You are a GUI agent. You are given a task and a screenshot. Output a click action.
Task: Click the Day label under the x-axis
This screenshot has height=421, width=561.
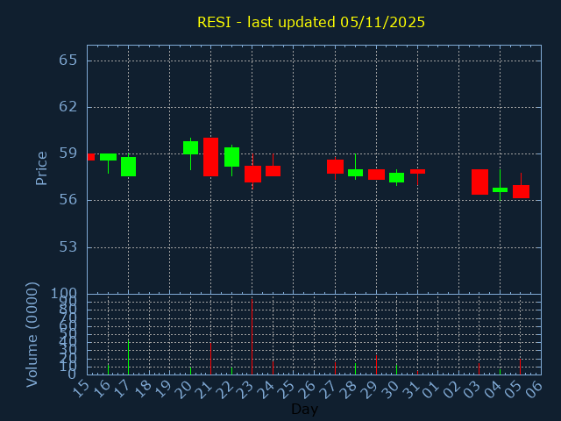click(x=304, y=409)
